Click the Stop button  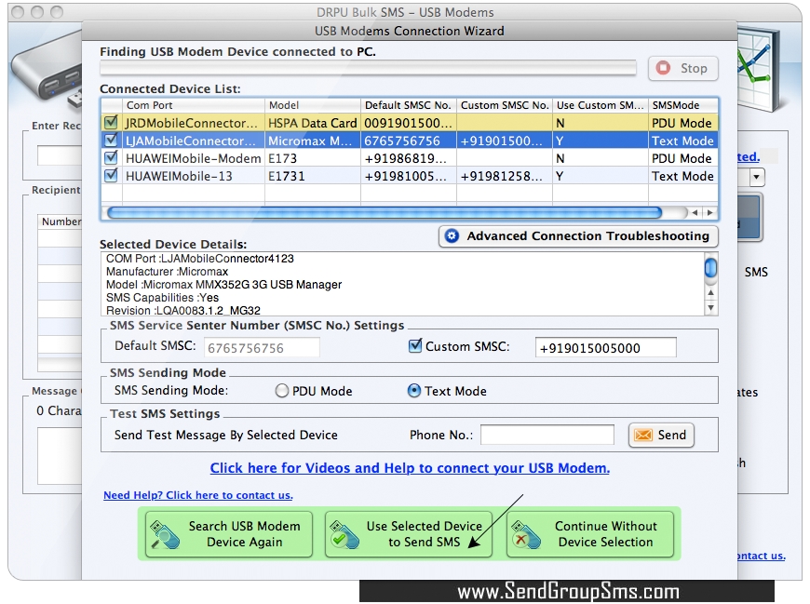coord(683,68)
